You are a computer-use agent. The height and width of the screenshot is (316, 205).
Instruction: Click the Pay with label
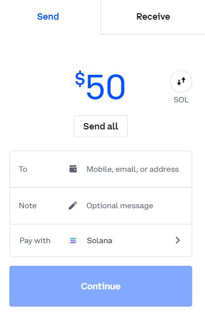tap(35, 240)
